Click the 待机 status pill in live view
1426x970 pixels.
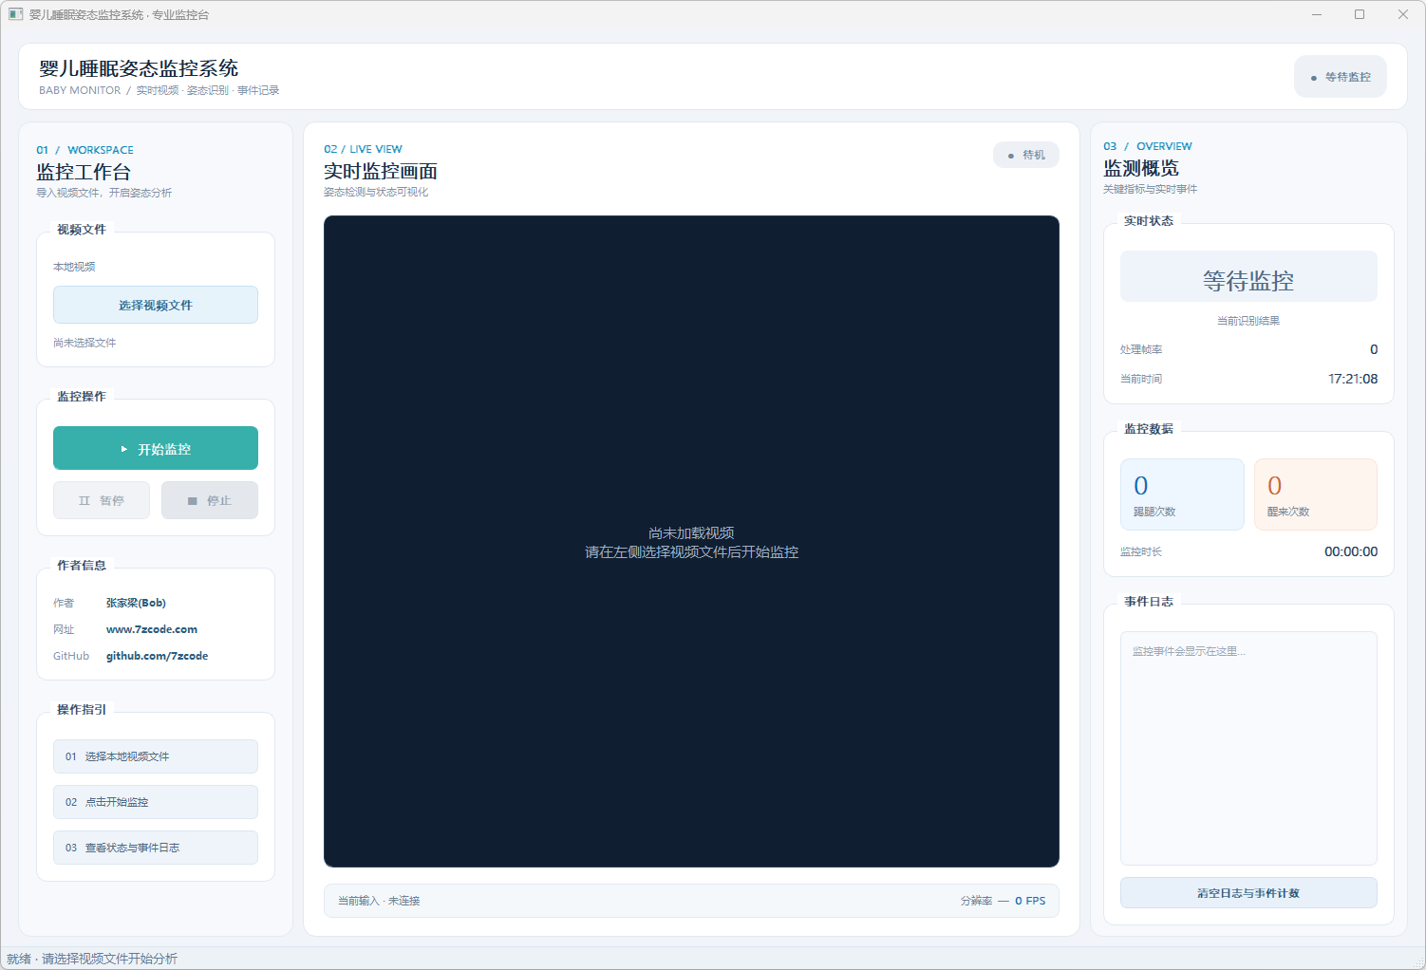coord(1026,155)
